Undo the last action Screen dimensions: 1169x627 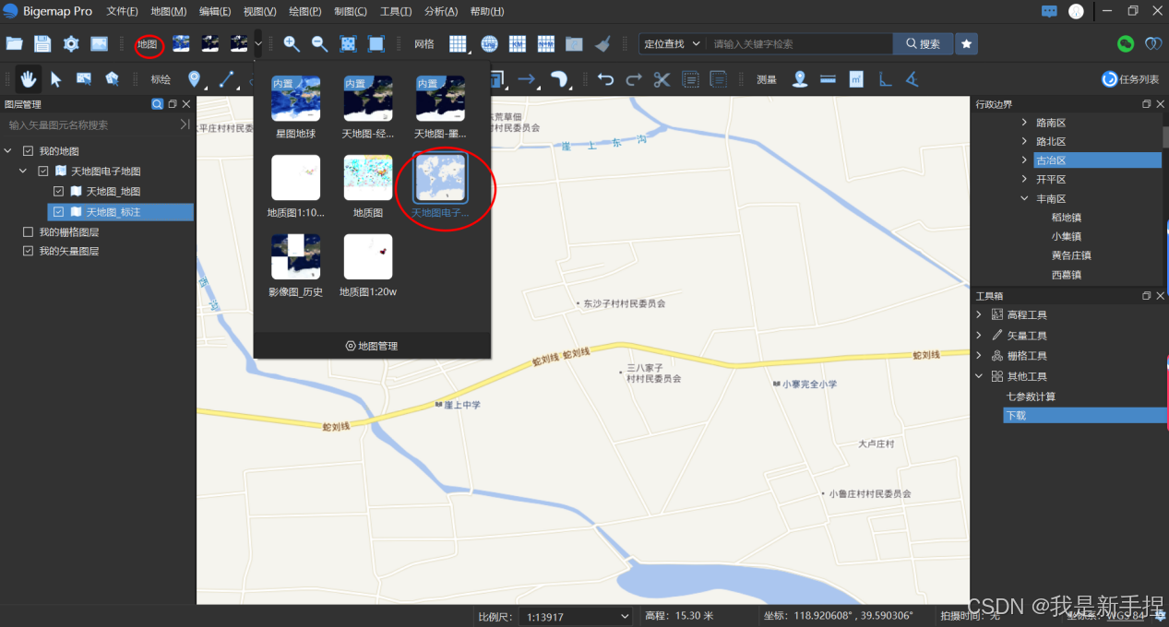(x=605, y=78)
